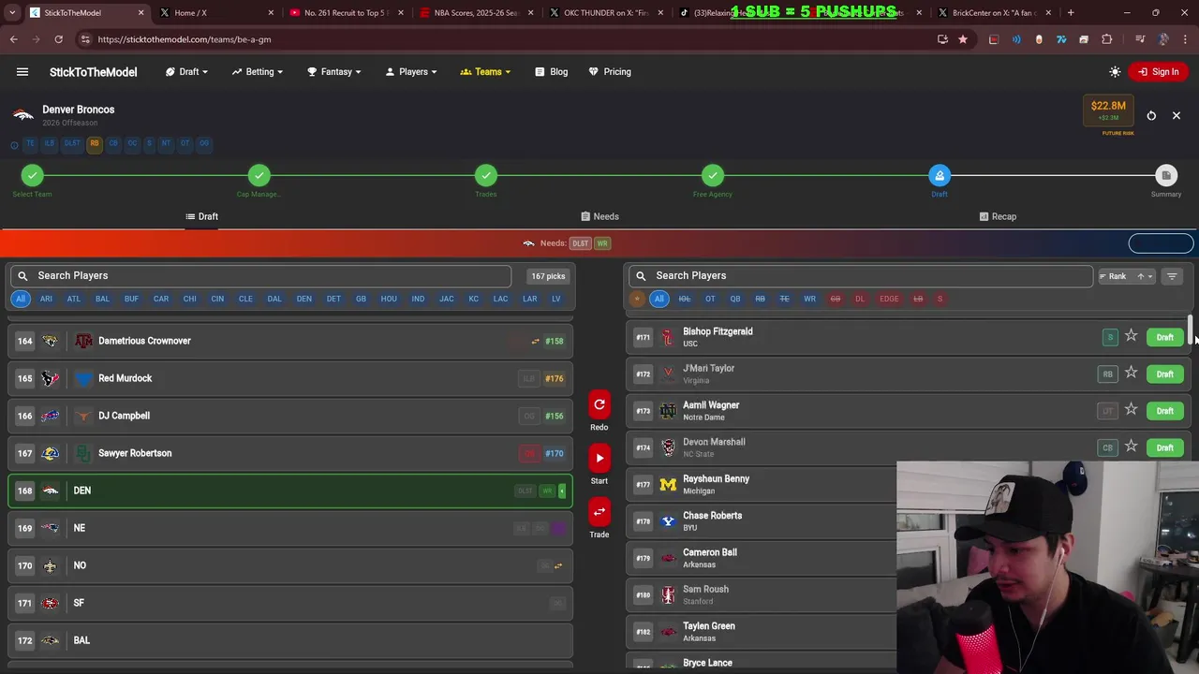Screen dimensions: 1199x674
Task: Select the Draft tab
Action: [x=201, y=216]
